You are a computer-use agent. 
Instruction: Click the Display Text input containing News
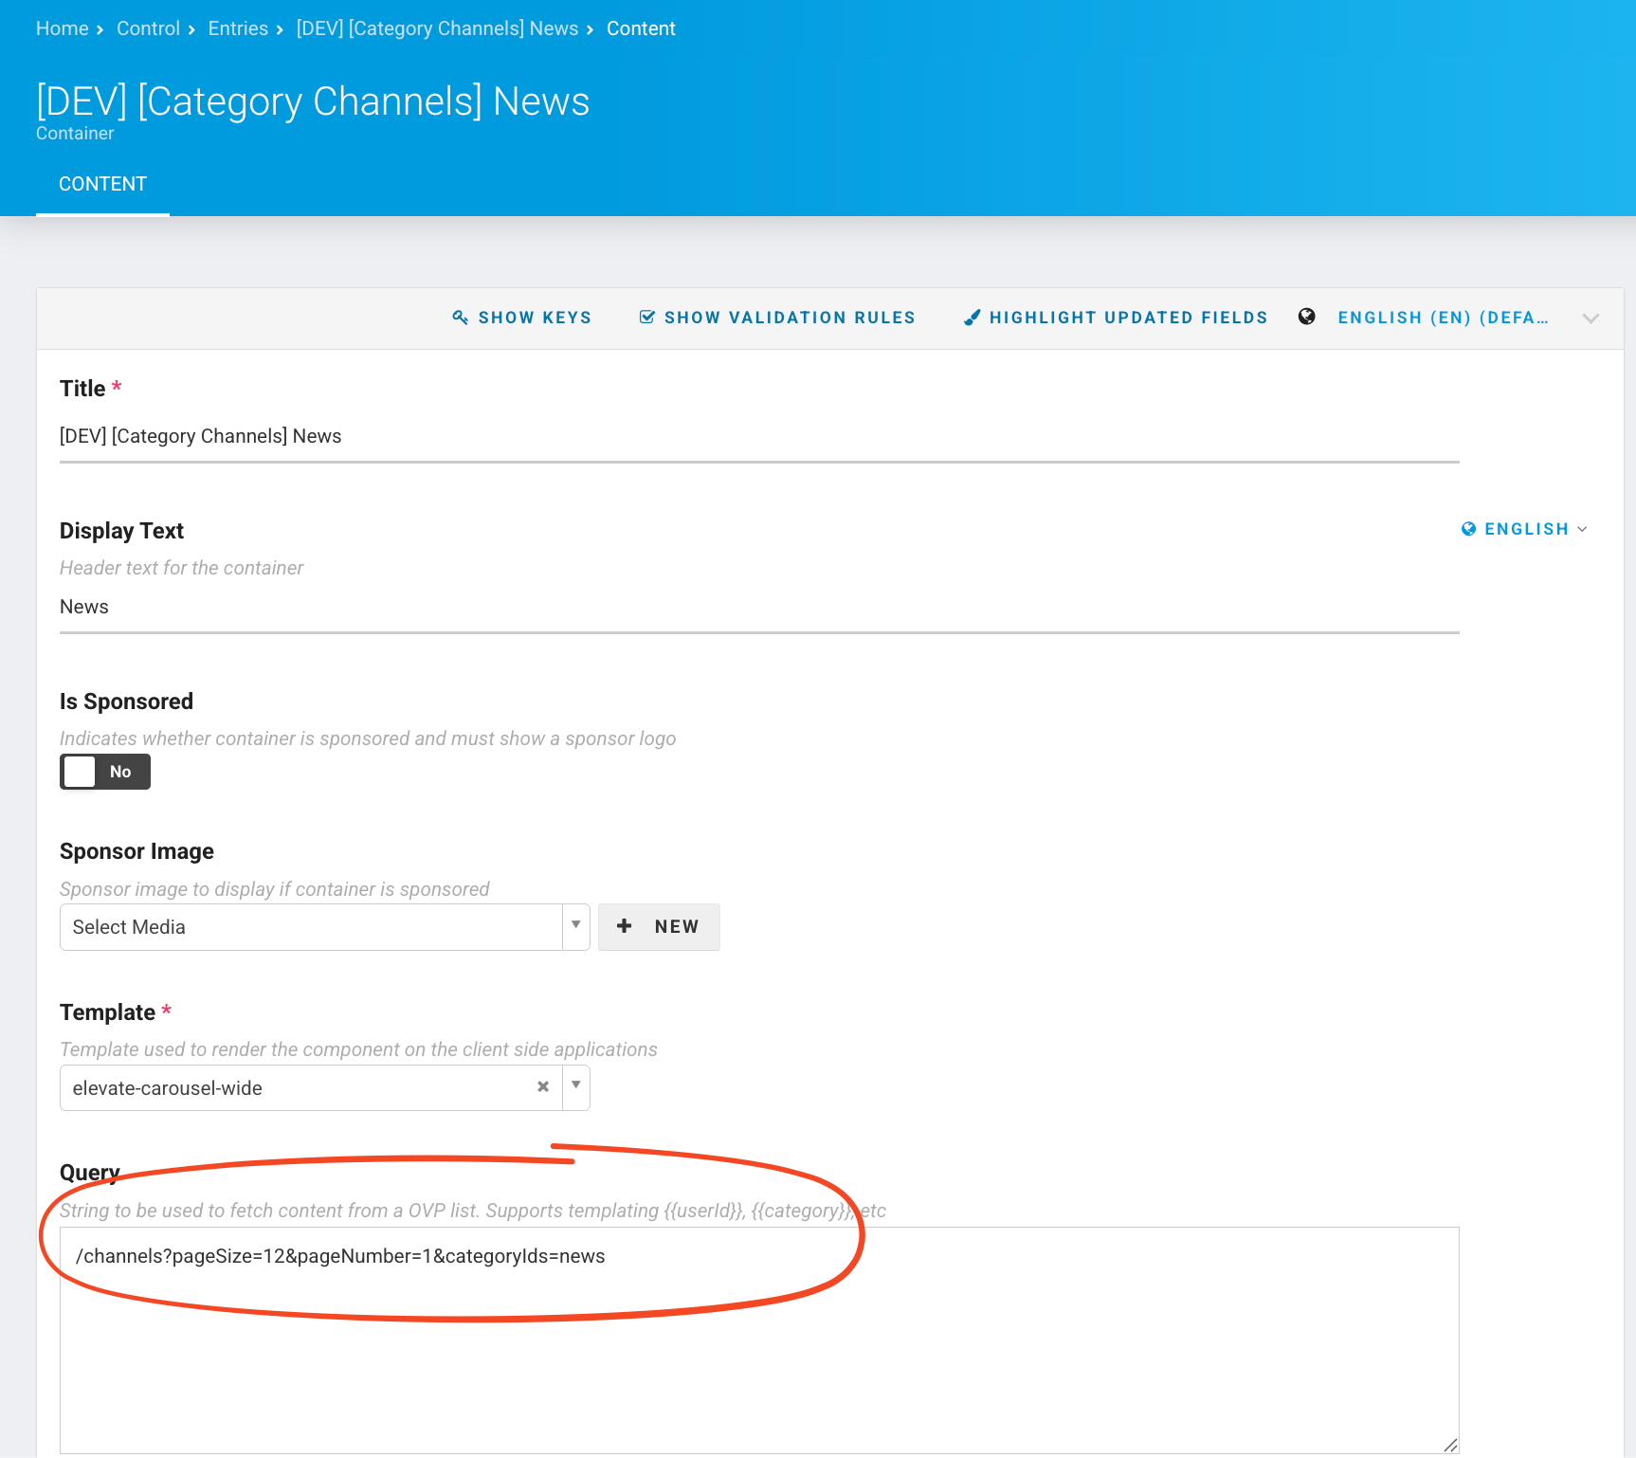758,607
